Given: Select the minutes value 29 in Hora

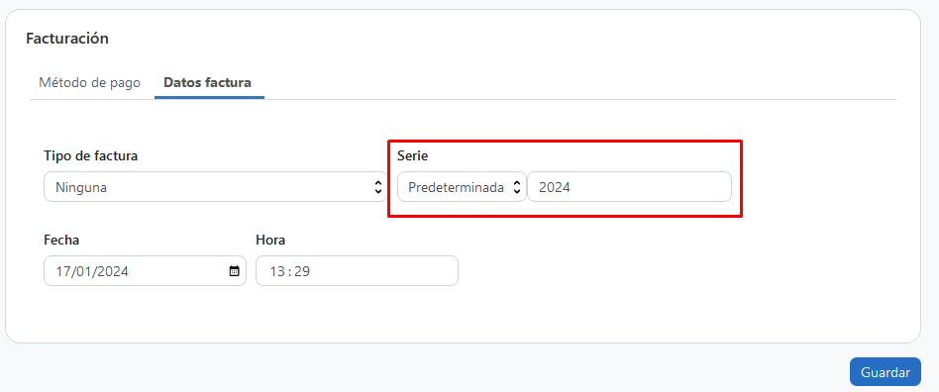Looking at the screenshot, I should 302,271.
